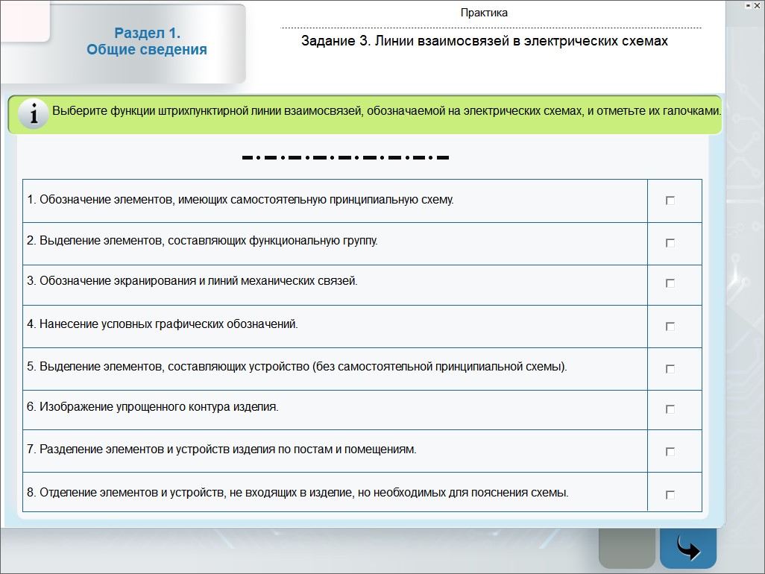Click the dash-dot line sample image

point(345,158)
